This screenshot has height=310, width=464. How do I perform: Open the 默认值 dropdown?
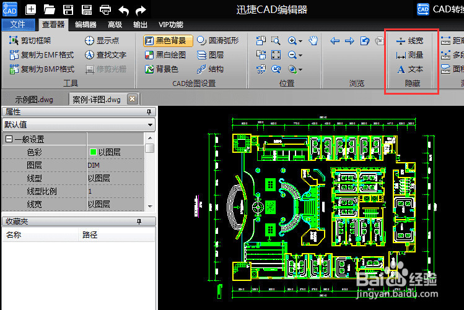(79, 125)
